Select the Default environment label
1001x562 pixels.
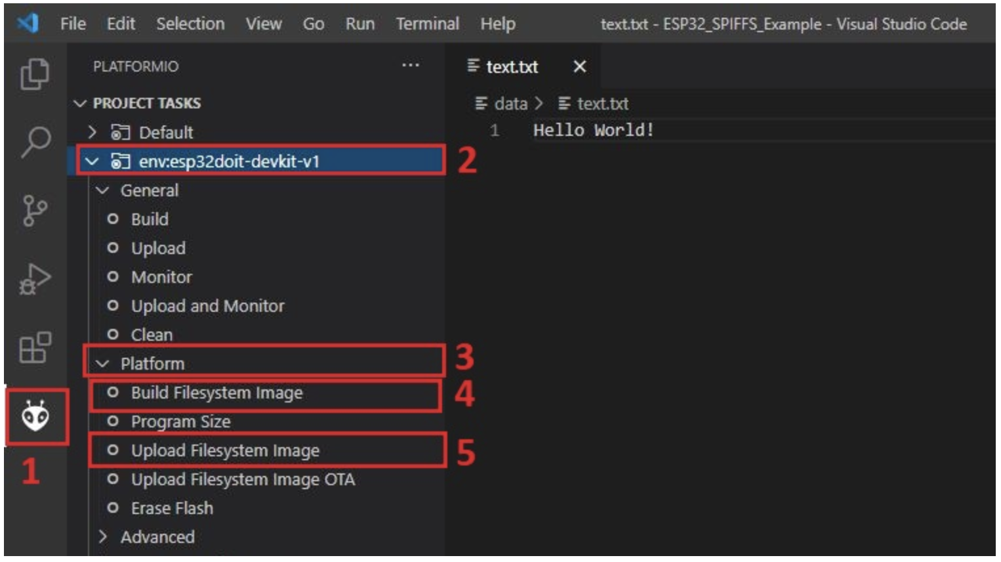coord(166,133)
